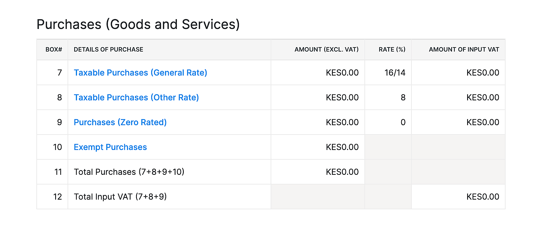The width and height of the screenshot is (548, 236).
Task: Click the Total Input VAT (7+8+9) row label
Action: tap(120, 197)
